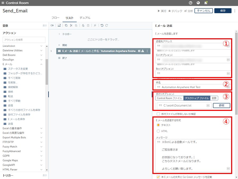Click the 分析 option
This screenshot has height=179, width=238.
pos(189,11)
